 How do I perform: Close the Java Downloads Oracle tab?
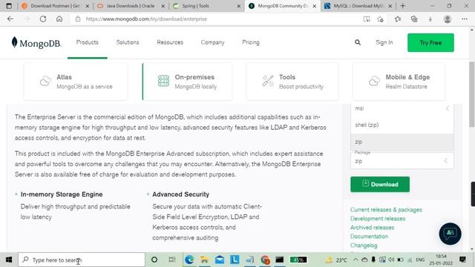(x=163, y=6)
